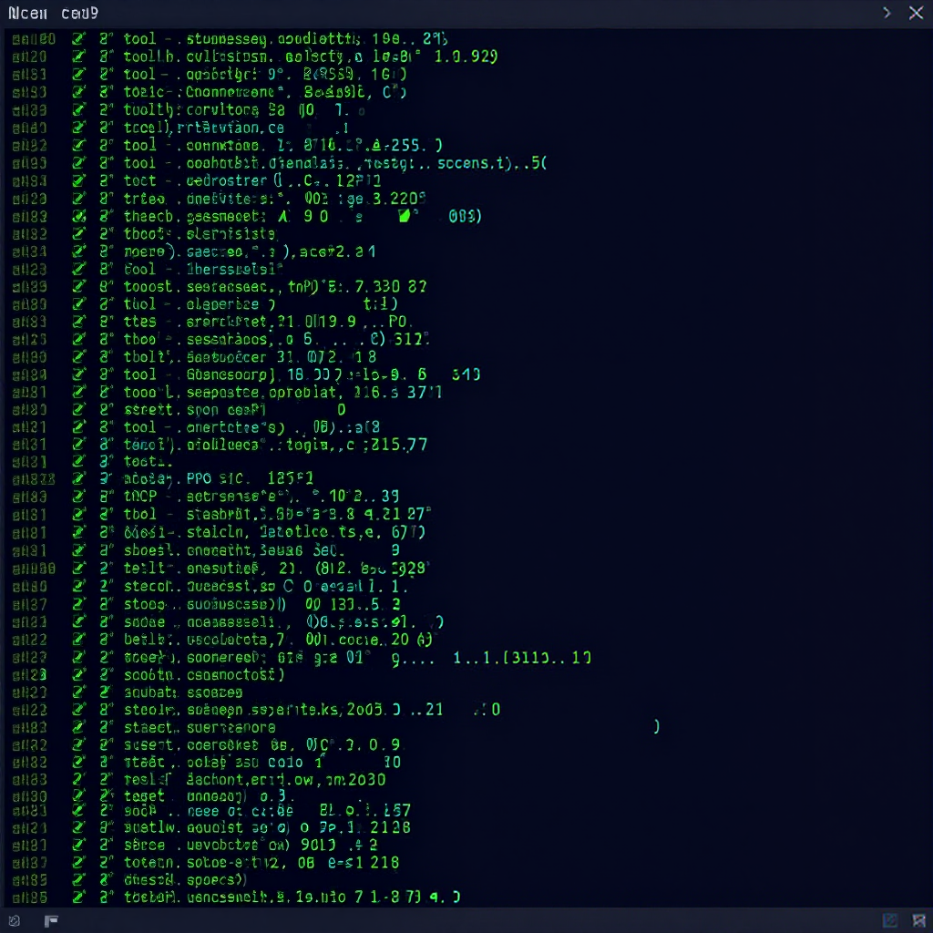
Task: Toggle the check mark on the 'spon' row
Action: click(78, 410)
